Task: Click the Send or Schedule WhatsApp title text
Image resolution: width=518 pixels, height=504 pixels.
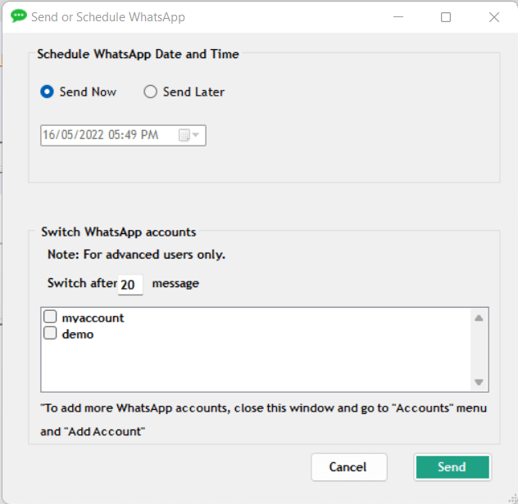Action: click(108, 17)
